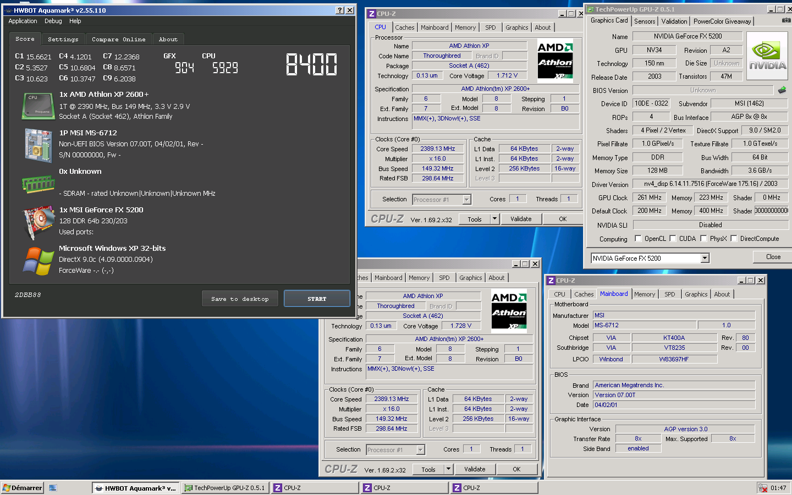The height and width of the screenshot is (495, 792).
Task: Open CPU tab in the CPU-Z Mainboard window
Action: 559,294
